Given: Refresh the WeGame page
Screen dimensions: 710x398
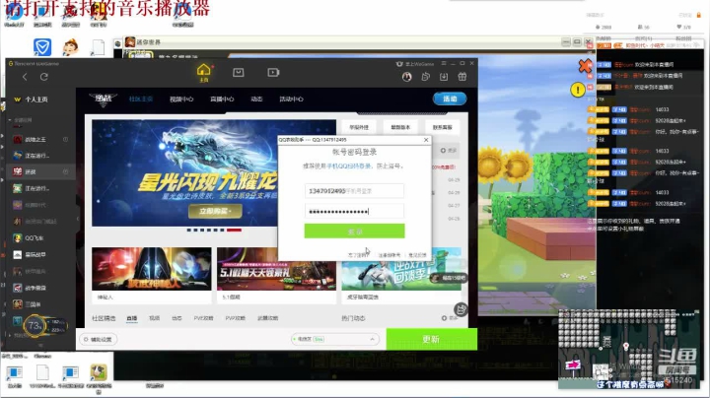Looking at the screenshot, I should tap(44, 77).
